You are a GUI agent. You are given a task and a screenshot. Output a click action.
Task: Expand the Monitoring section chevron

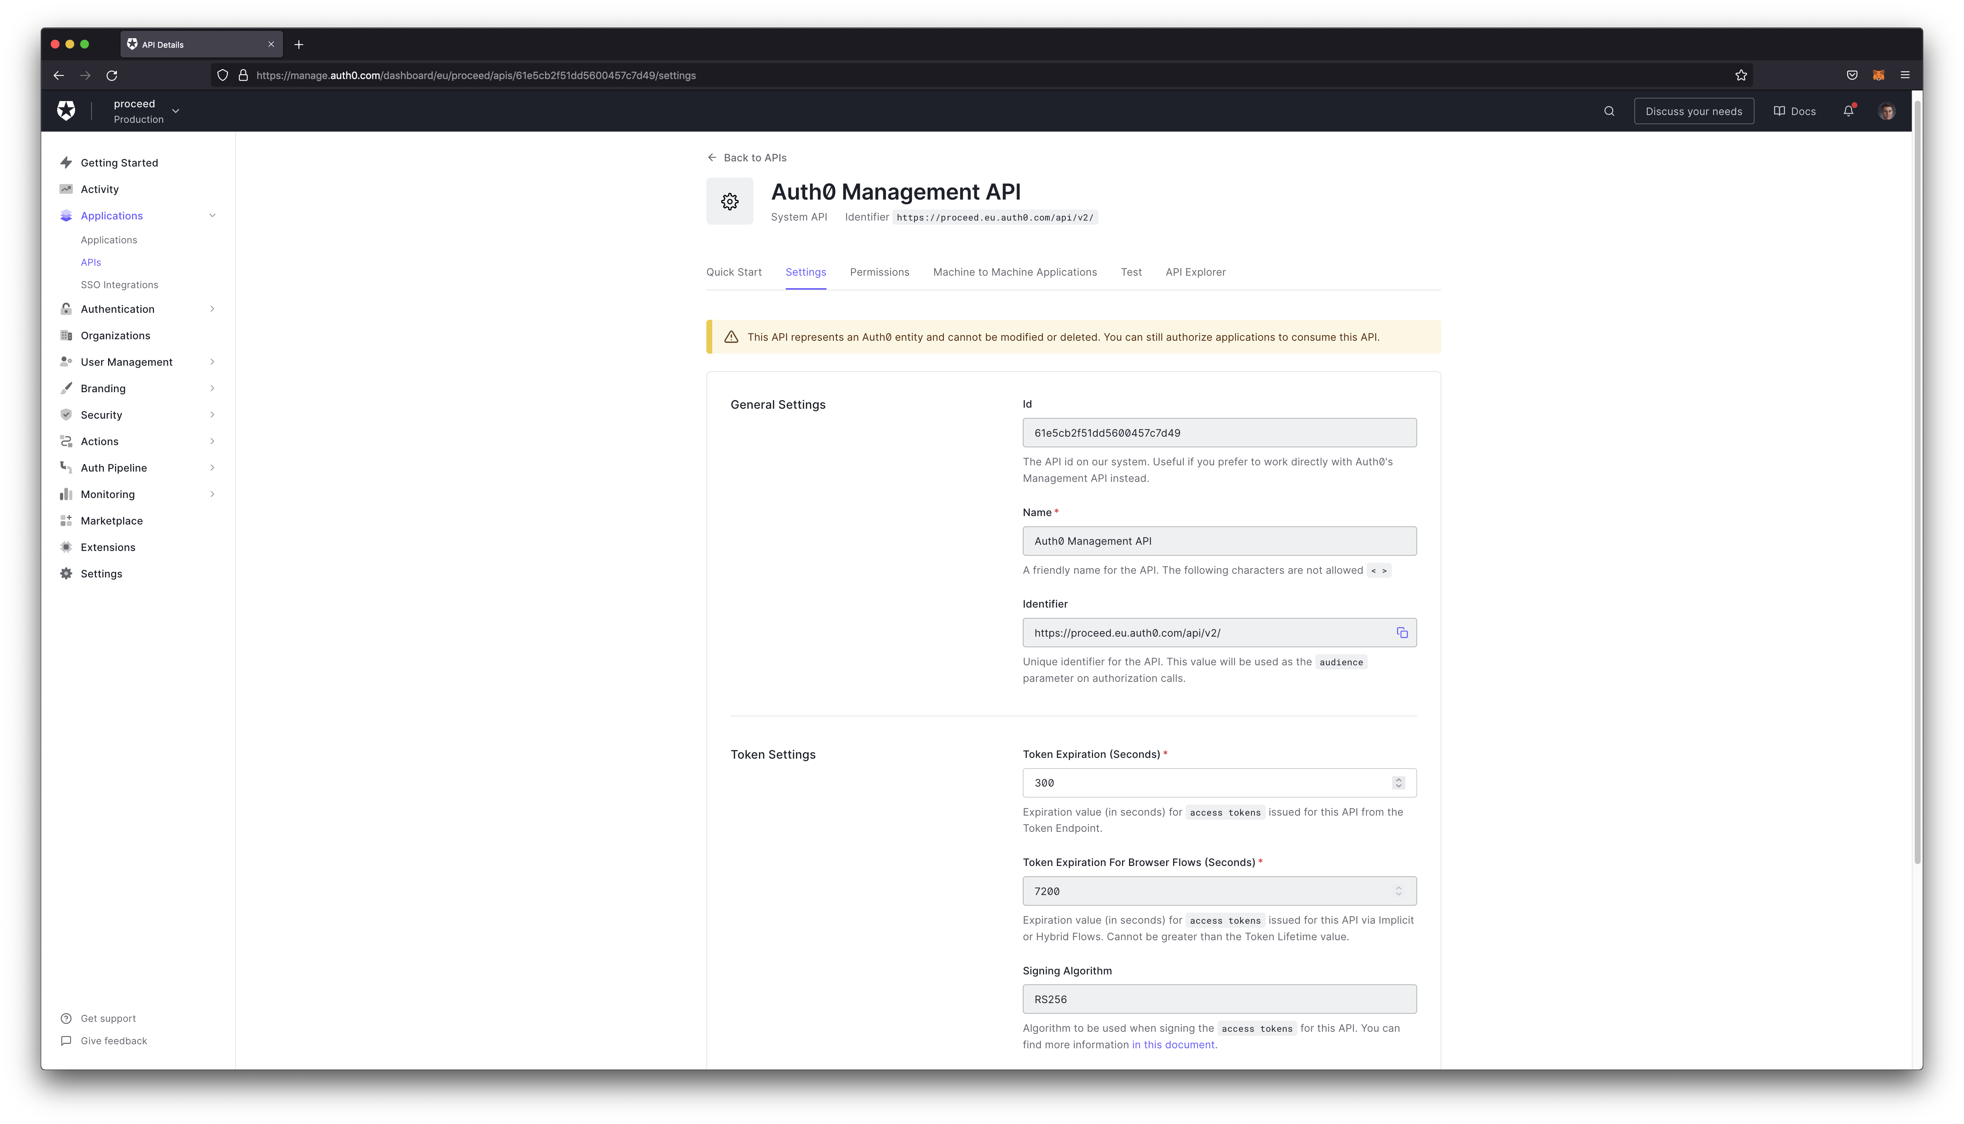click(x=212, y=494)
